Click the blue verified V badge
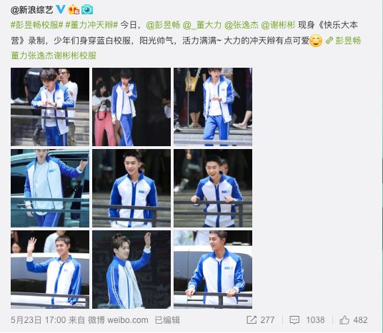 tap(61, 9)
